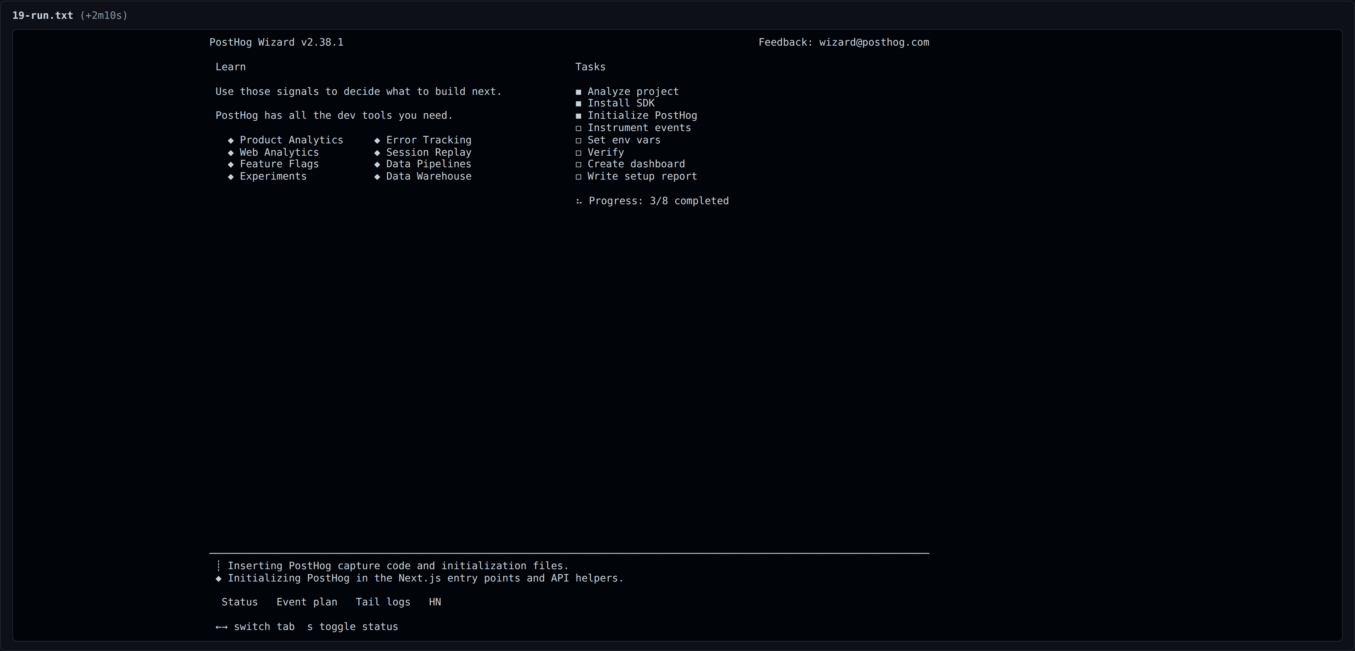Image resolution: width=1355 pixels, height=651 pixels.
Task: Click the diamond bullet before Data Pipelines
Action: (377, 164)
